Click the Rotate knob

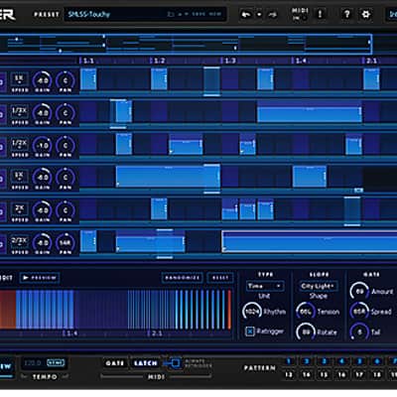tap(306, 331)
